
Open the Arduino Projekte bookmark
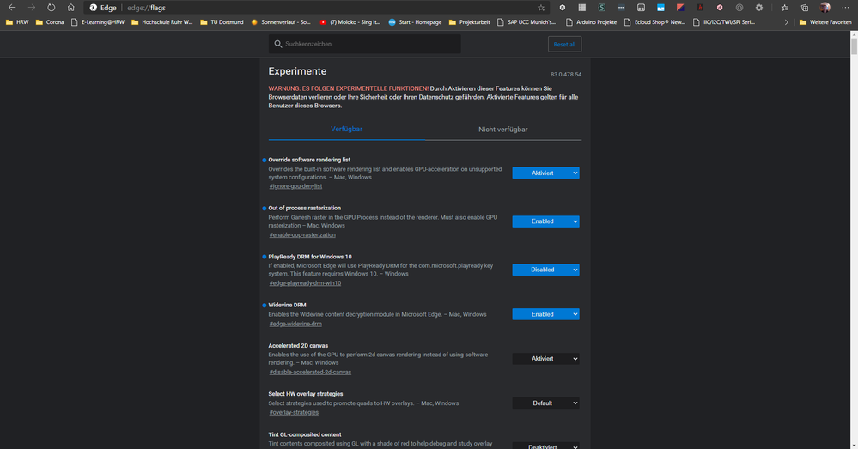tap(591, 22)
